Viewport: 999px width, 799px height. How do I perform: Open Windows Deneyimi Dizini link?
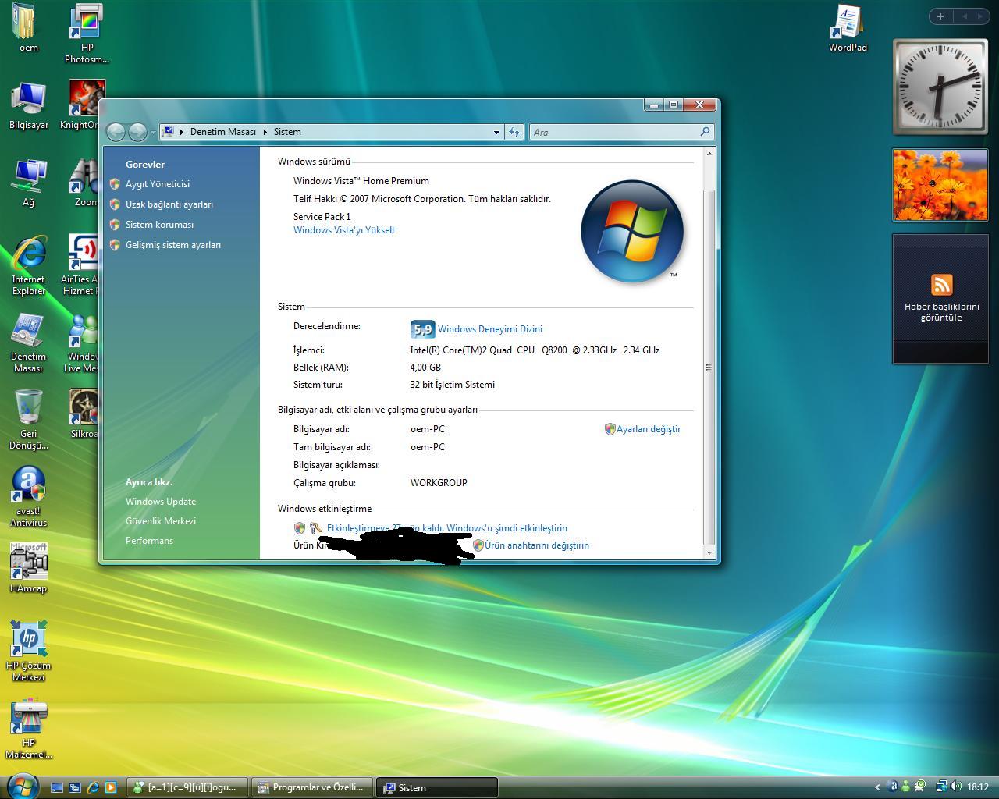click(x=490, y=329)
